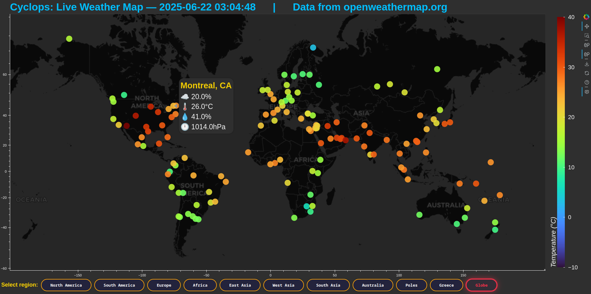The image size is (591, 294).
Task: Select the Pan tool
Action: coord(587,26)
